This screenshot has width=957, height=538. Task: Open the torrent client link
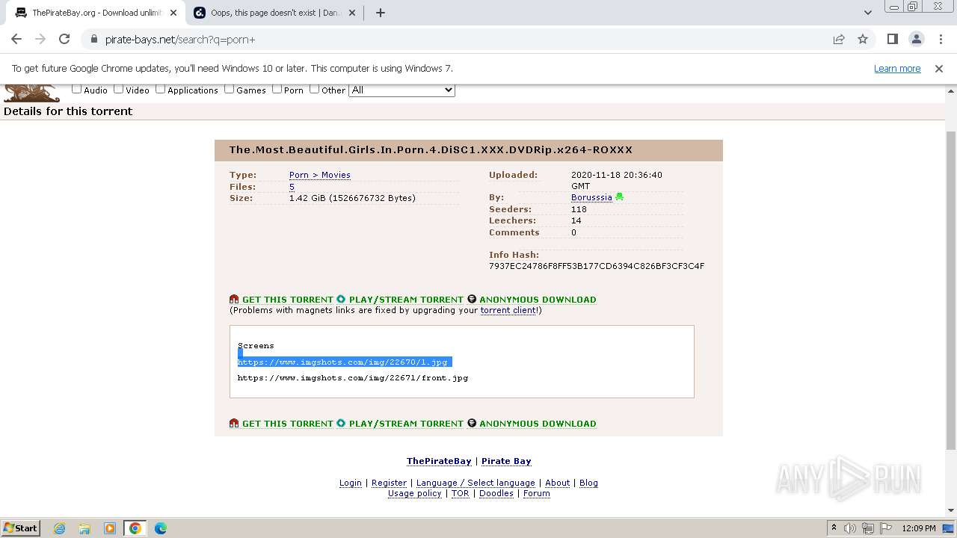tap(508, 310)
